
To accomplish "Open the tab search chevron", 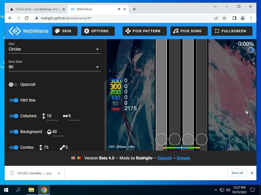I will coord(215,6).
